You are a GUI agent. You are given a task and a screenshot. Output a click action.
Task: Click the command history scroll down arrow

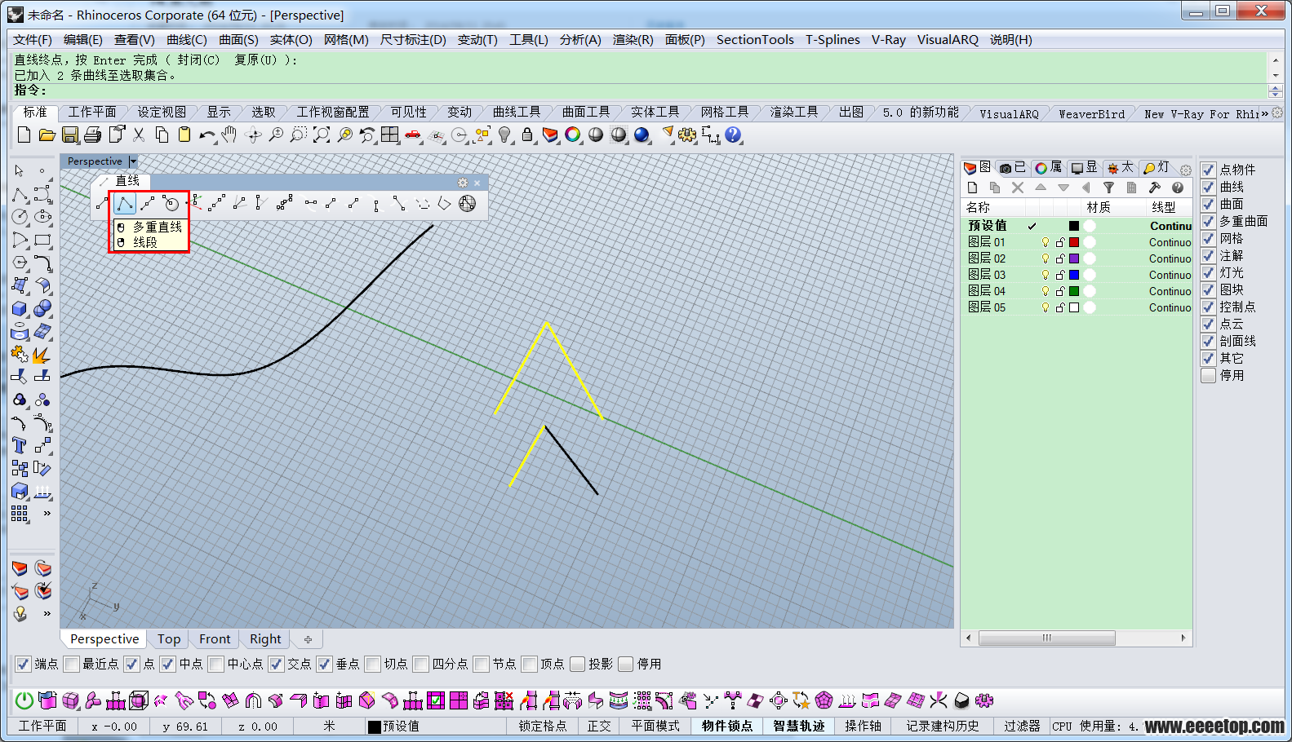click(1276, 75)
